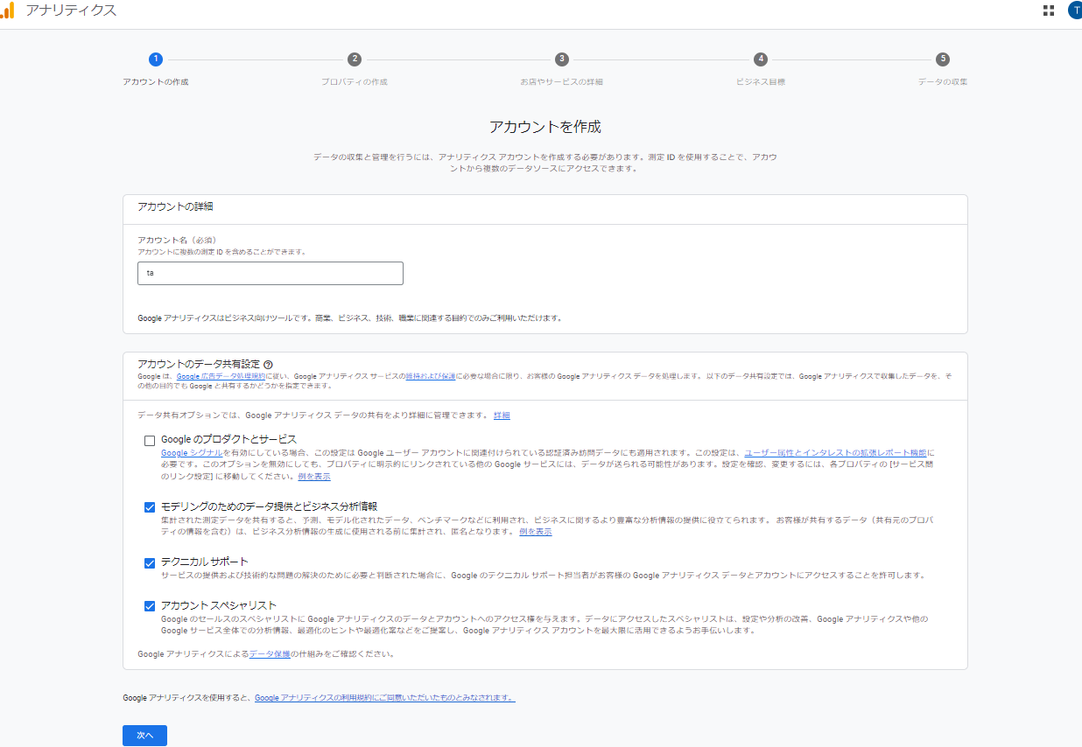Click the アカウントの詳細 section heading
The height and width of the screenshot is (747, 1082).
[x=176, y=207]
